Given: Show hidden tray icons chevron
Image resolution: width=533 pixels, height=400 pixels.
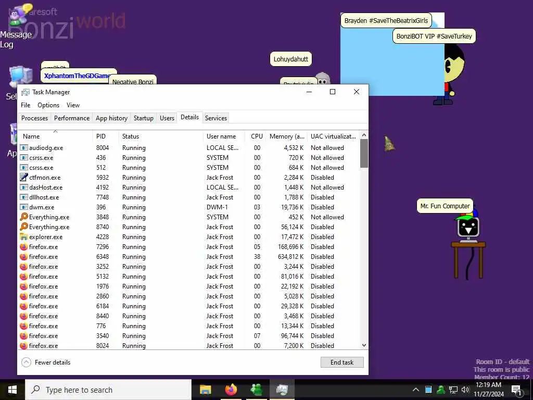Looking at the screenshot, I should point(415,390).
